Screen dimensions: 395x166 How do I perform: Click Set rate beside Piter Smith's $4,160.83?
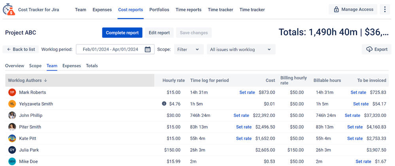click(355, 127)
